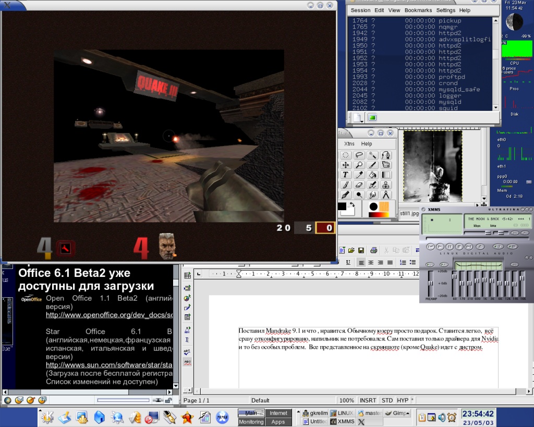Click the GIMP foreground black color swatch

342,206
